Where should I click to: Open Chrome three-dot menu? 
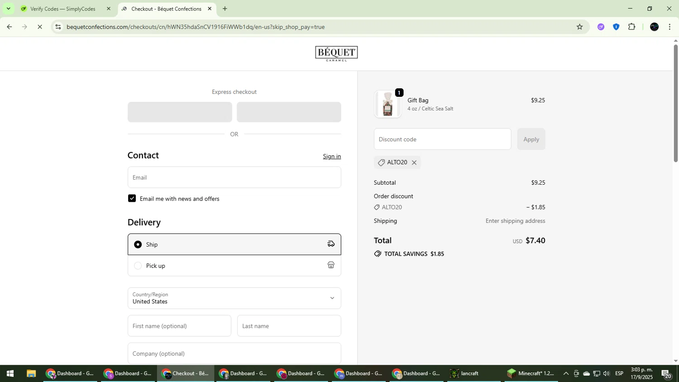coord(669,27)
